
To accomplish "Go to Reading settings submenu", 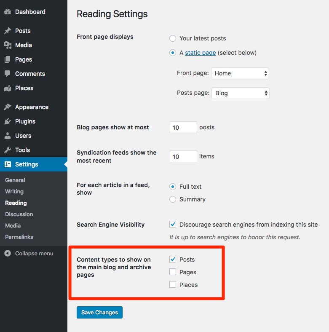I will (16, 203).
